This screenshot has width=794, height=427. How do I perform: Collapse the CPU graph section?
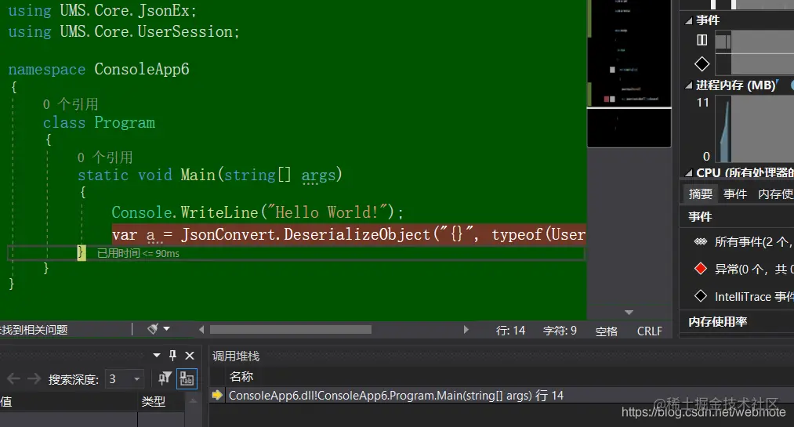pyautogui.click(x=689, y=173)
